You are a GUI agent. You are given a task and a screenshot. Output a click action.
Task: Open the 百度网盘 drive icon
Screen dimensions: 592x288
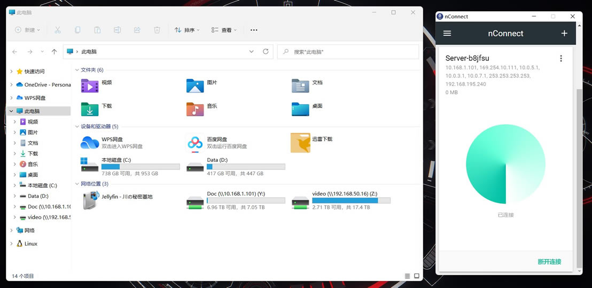click(195, 143)
